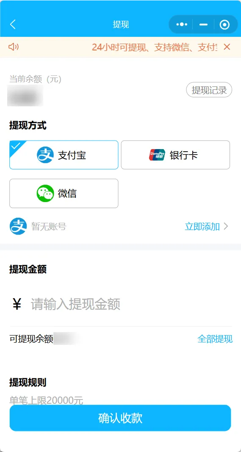Select 支付宝 as withdrawal method

pos(64,155)
